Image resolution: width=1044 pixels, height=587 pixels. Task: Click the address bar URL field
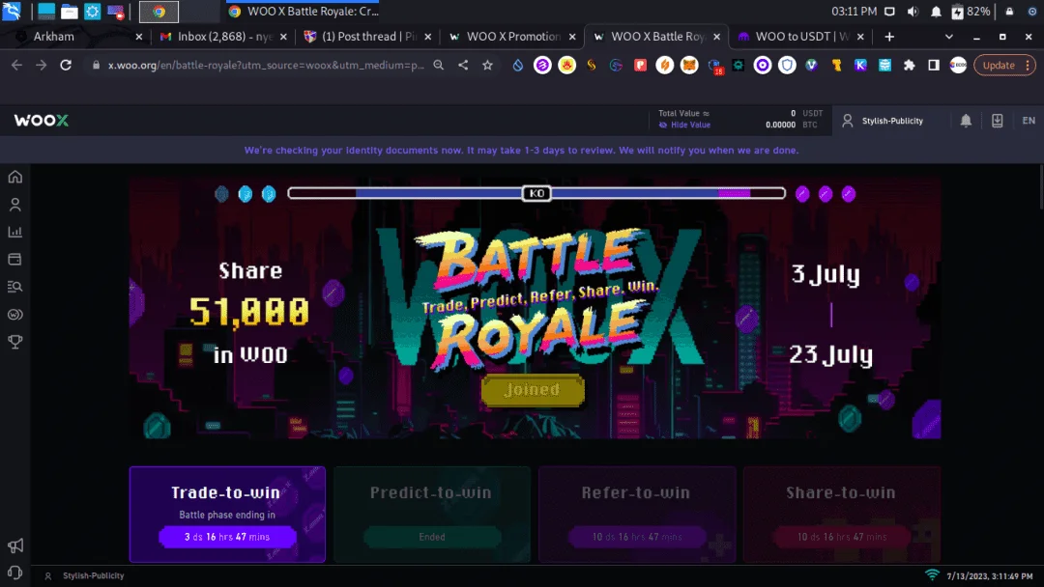[266, 65]
